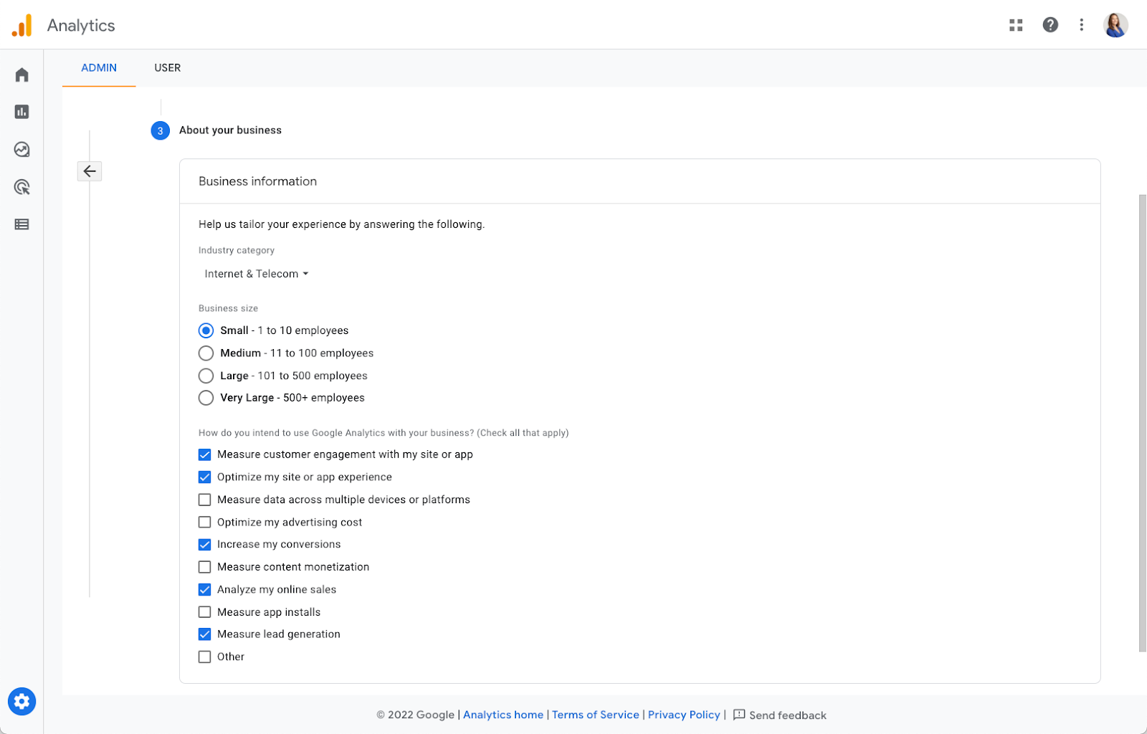Screen dimensions: 1147x734
Task: Open the Explore sidebar icon
Action: pos(22,149)
